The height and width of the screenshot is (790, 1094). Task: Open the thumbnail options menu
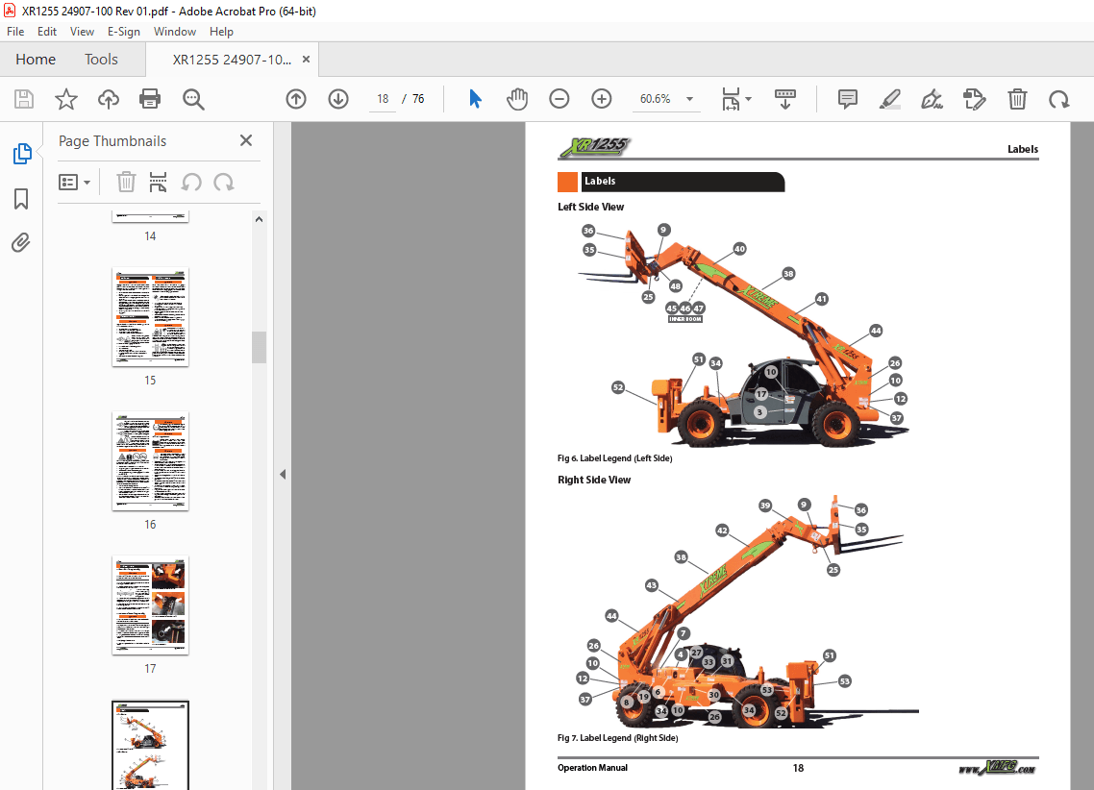pyautogui.click(x=74, y=182)
